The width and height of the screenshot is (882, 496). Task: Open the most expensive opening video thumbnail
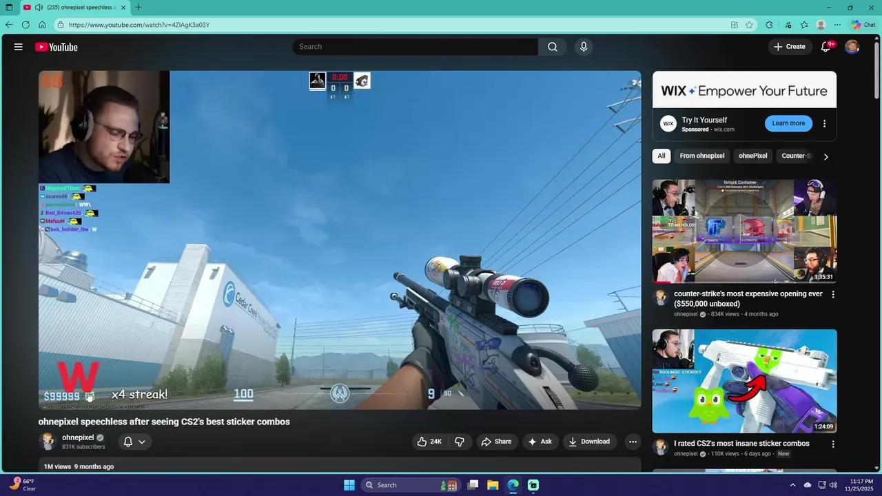point(744,231)
